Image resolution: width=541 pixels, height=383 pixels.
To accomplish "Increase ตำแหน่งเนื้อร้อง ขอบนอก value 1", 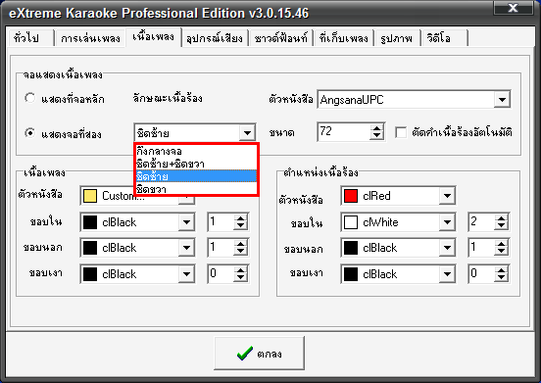I will click(501, 243).
